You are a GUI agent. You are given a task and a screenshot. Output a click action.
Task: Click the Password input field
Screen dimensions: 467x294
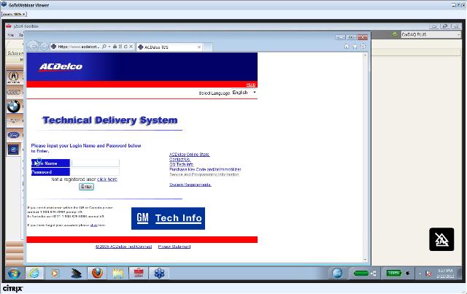point(96,172)
